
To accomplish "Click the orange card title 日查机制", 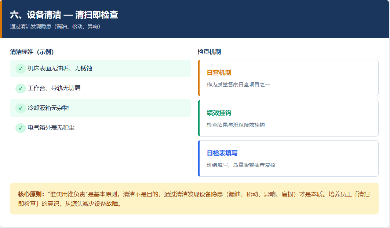I will (219, 72).
